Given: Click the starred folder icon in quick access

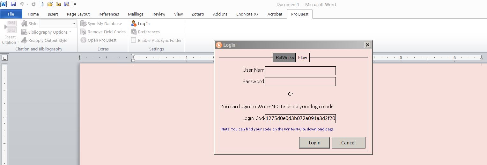Looking at the screenshot, I should pyautogui.click(x=58, y=4).
